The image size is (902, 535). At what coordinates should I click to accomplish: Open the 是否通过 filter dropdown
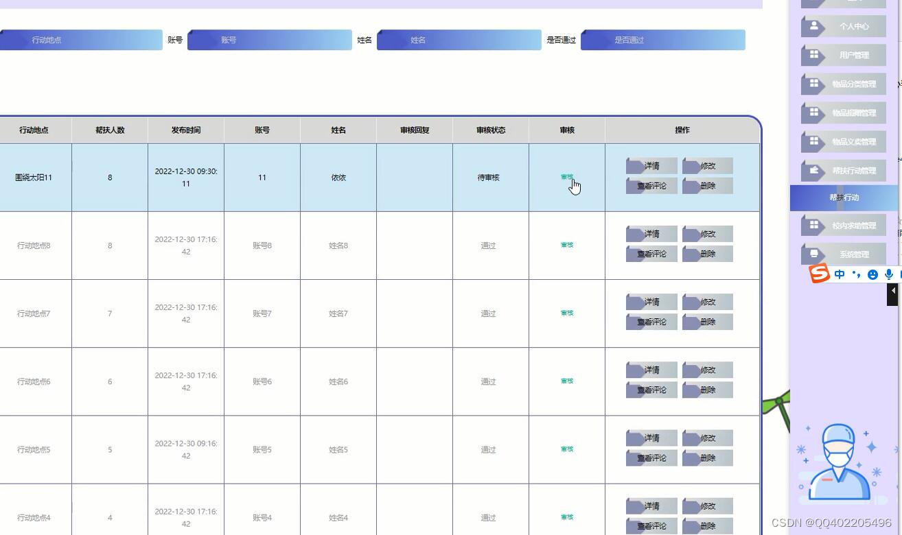[662, 40]
